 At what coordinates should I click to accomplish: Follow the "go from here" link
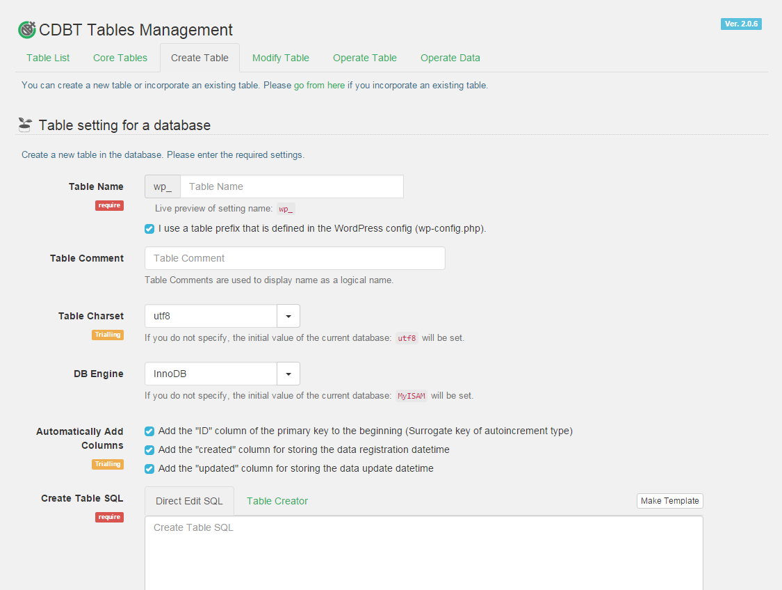(319, 86)
